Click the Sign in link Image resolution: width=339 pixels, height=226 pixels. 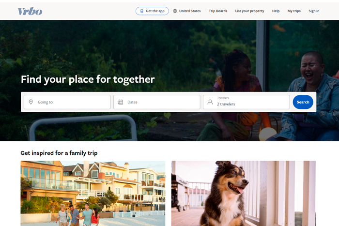click(314, 11)
